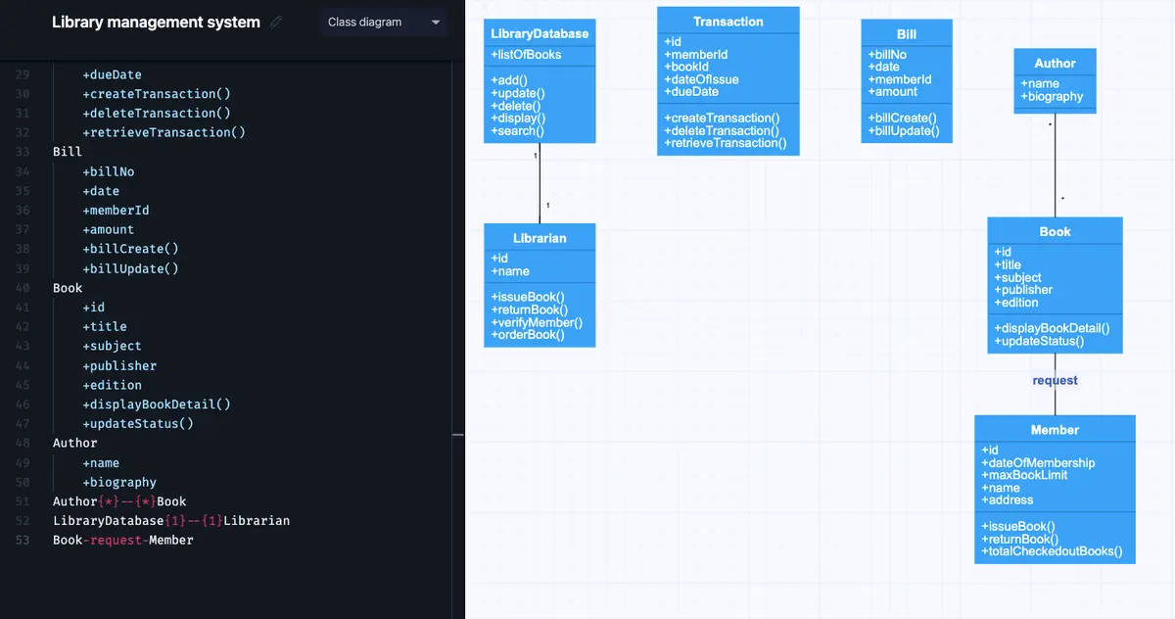Viewport: 1175px width, 619px height.
Task: Click '+title' on editor line 42
Action: click(105, 327)
